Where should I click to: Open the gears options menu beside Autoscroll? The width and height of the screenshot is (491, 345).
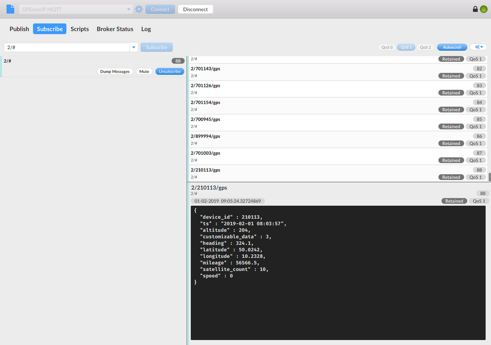pos(479,47)
